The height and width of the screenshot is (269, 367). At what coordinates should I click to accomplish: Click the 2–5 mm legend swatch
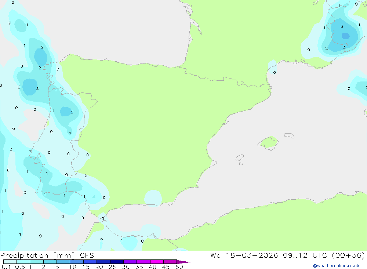50,262
